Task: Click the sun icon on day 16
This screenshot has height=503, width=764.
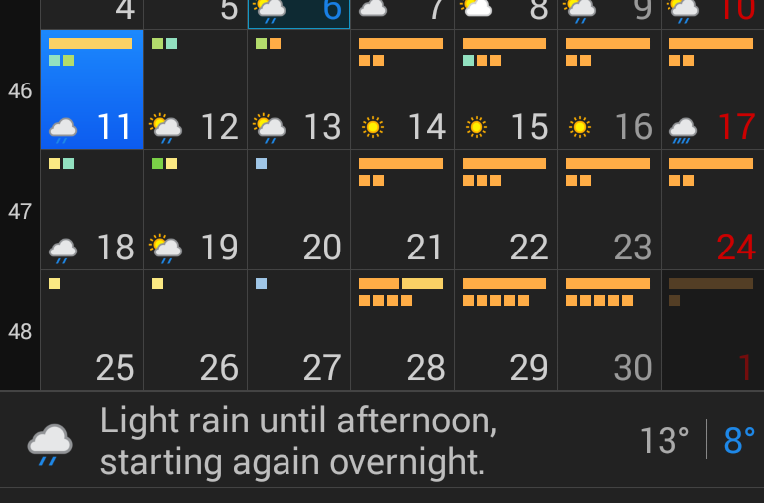Action: pyautogui.click(x=580, y=127)
